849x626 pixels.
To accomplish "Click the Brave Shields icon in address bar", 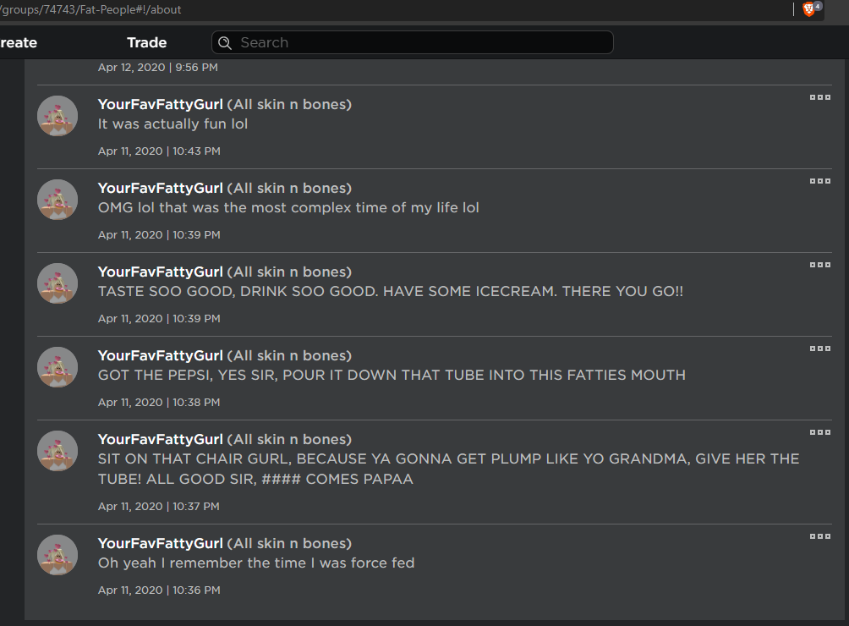I will tap(809, 9).
